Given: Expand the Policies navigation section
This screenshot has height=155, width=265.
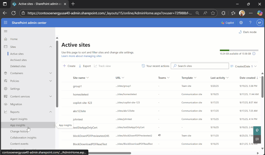Looking at the screenshot, I should pos(50,81).
